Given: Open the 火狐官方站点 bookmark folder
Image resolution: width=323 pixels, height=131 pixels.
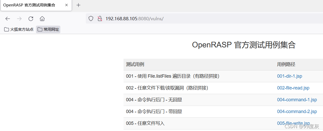Looking at the screenshot, I should click(19, 29).
